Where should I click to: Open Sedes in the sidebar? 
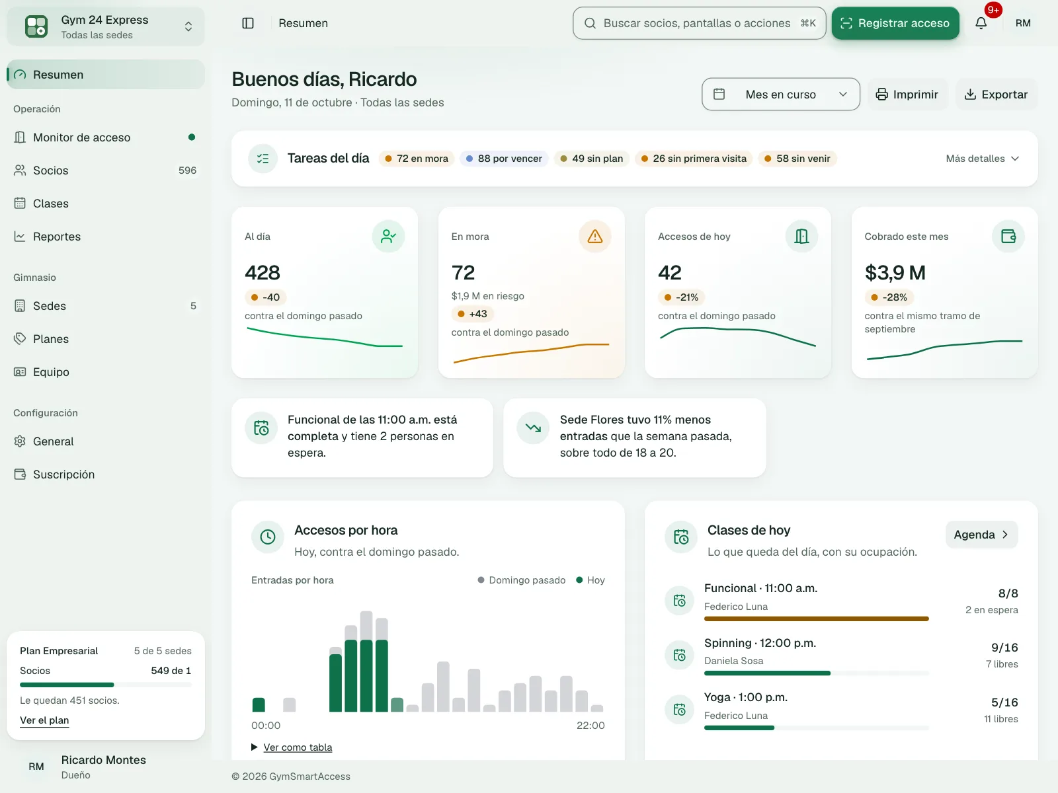[x=106, y=306]
